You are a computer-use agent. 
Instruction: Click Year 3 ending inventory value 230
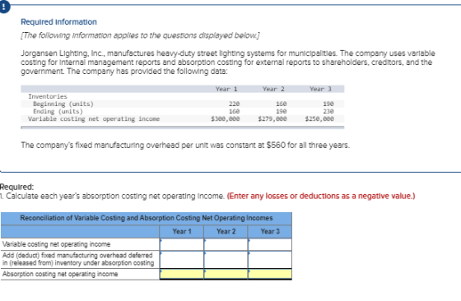click(x=328, y=112)
